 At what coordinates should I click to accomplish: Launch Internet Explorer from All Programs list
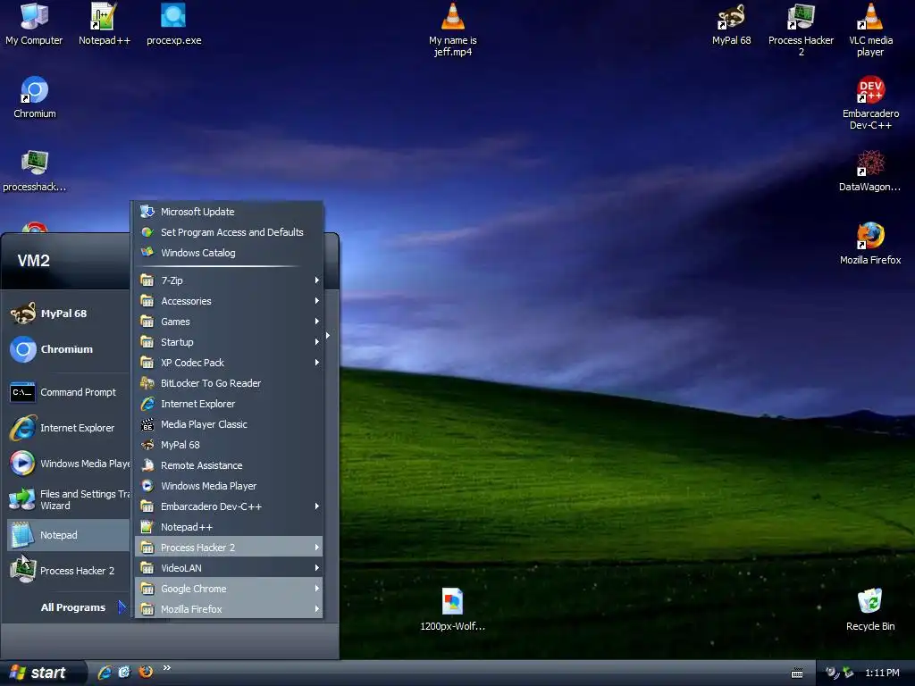229,404
